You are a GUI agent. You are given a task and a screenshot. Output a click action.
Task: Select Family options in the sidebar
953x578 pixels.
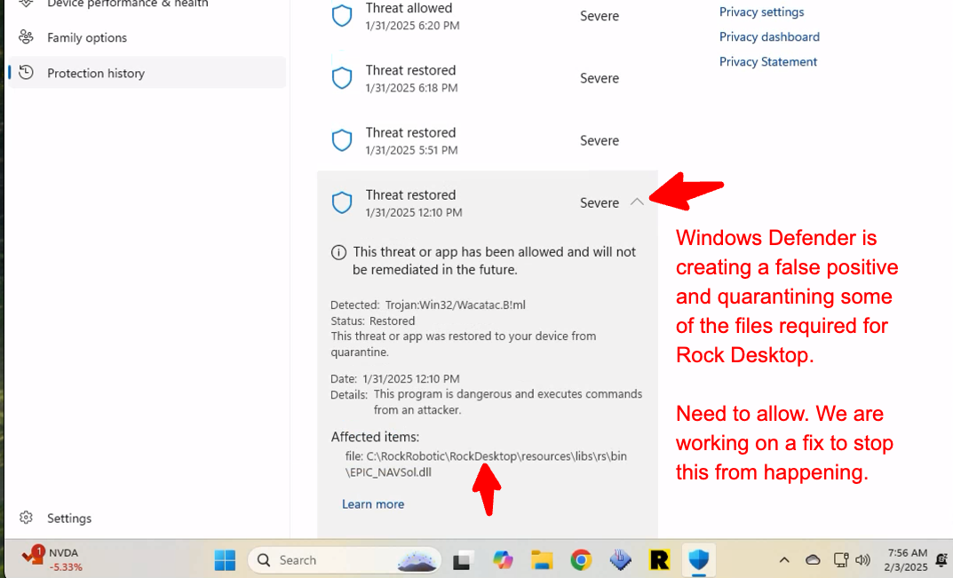[x=86, y=37]
